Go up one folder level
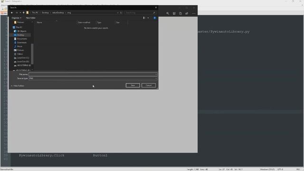 coord(23,13)
